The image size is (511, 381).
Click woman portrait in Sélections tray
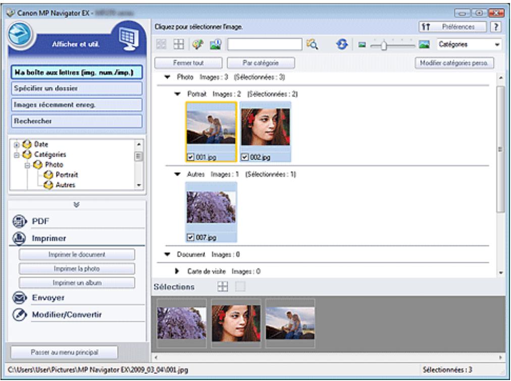(x=236, y=323)
